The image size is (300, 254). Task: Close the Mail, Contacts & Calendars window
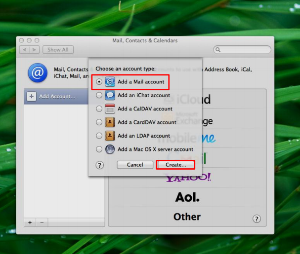point(21,40)
